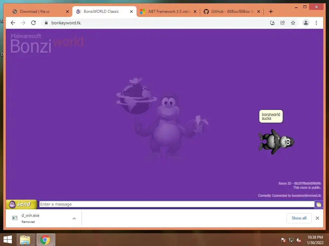Viewport: 329px width, 246px height.
Task: Reload the bonkeyword.tk page
Action: click(33, 23)
